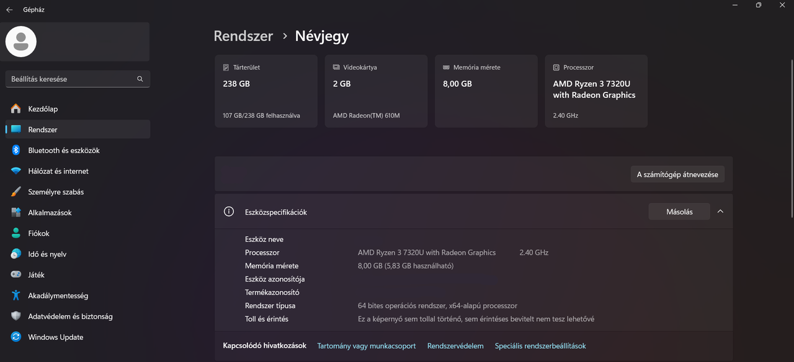Click the Játék controller icon
This screenshot has width=794, height=362.
(x=16, y=275)
